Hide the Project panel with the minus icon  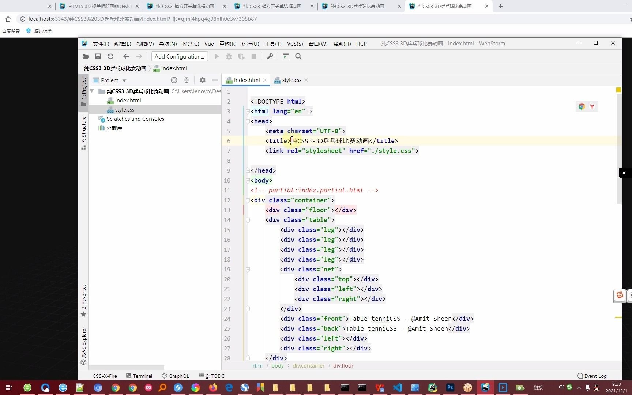tap(215, 80)
